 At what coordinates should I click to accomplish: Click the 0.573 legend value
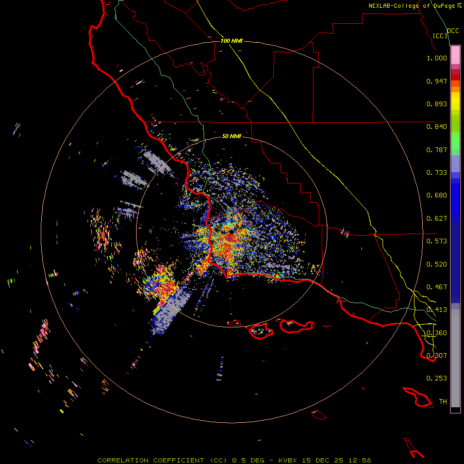click(437, 241)
